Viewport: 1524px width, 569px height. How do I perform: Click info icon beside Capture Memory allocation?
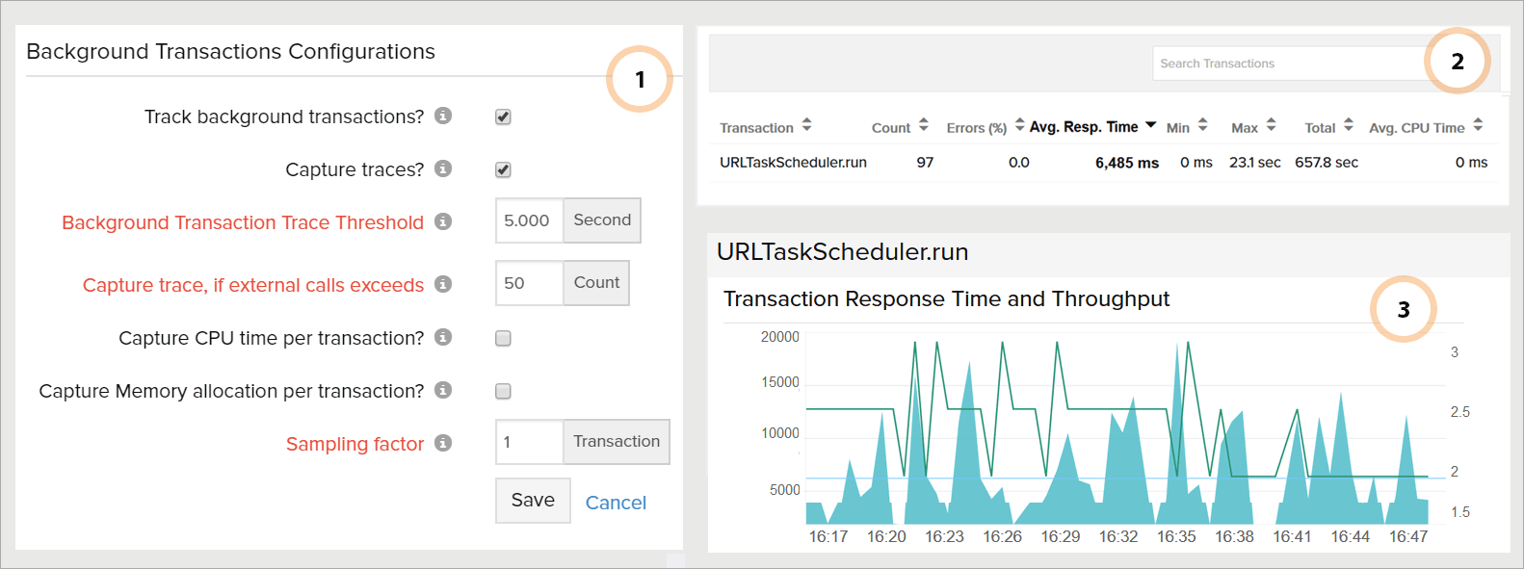click(x=443, y=390)
